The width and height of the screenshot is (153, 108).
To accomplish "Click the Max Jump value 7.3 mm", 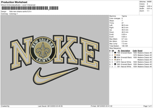I will coord(124,44).
